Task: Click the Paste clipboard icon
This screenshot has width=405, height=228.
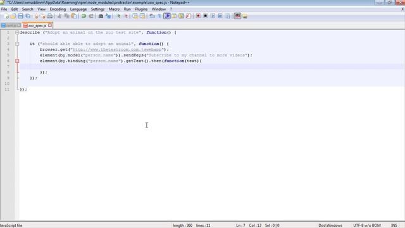Action: point(74,16)
